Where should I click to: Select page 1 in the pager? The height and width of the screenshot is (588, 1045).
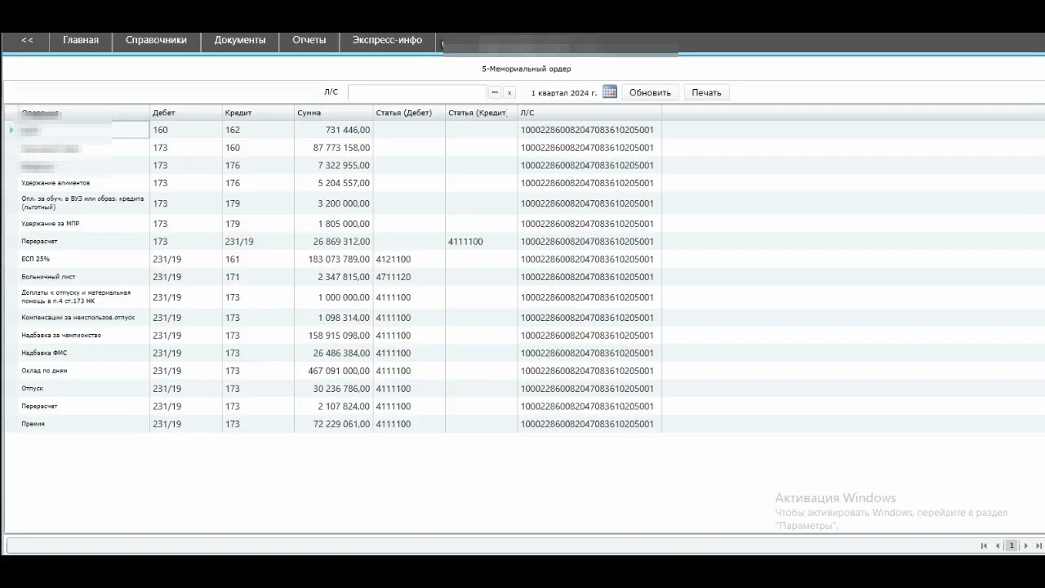tap(1012, 546)
